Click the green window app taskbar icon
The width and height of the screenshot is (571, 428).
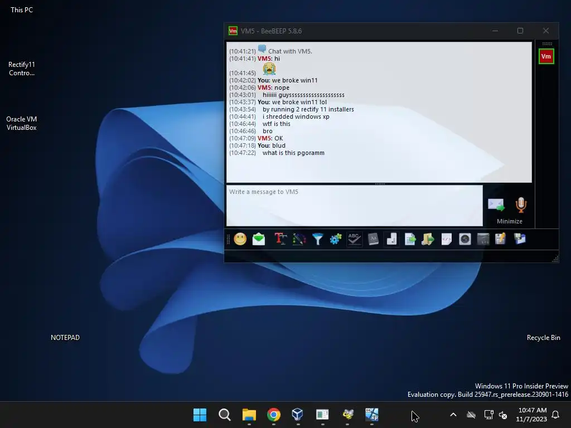coord(322,415)
